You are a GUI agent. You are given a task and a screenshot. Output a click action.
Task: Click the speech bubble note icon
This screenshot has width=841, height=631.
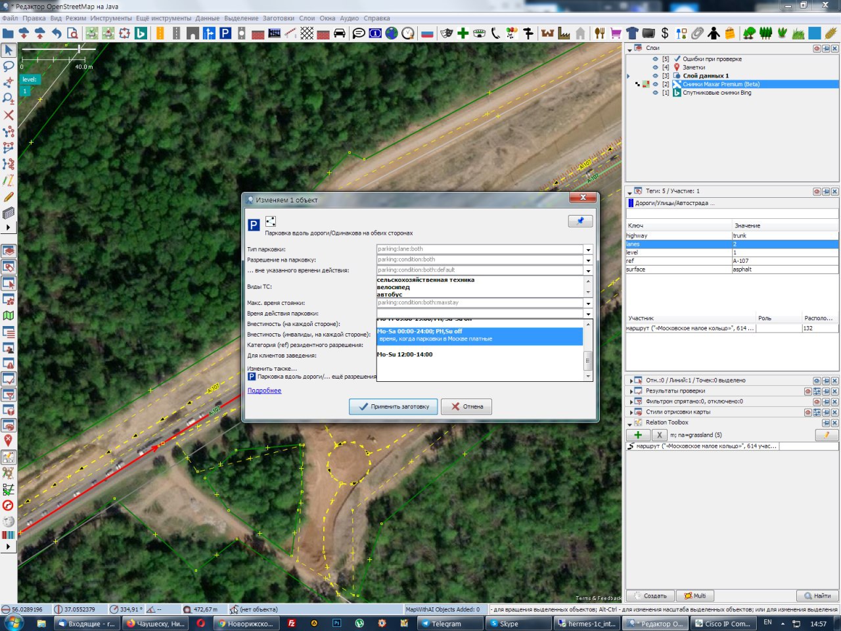tap(359, 33)
